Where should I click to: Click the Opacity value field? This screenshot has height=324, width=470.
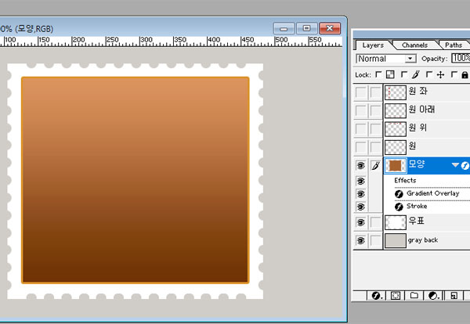(x=461, y=58)
